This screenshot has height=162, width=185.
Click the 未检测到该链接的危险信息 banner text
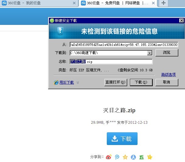tap(119, 31)
